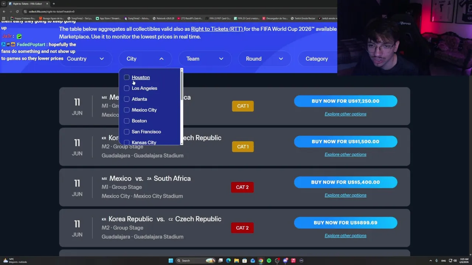Viewport: 472px width, 265px height.
Task: Open the Descargador de You... bookmark
Action: [x=275, y=18]
